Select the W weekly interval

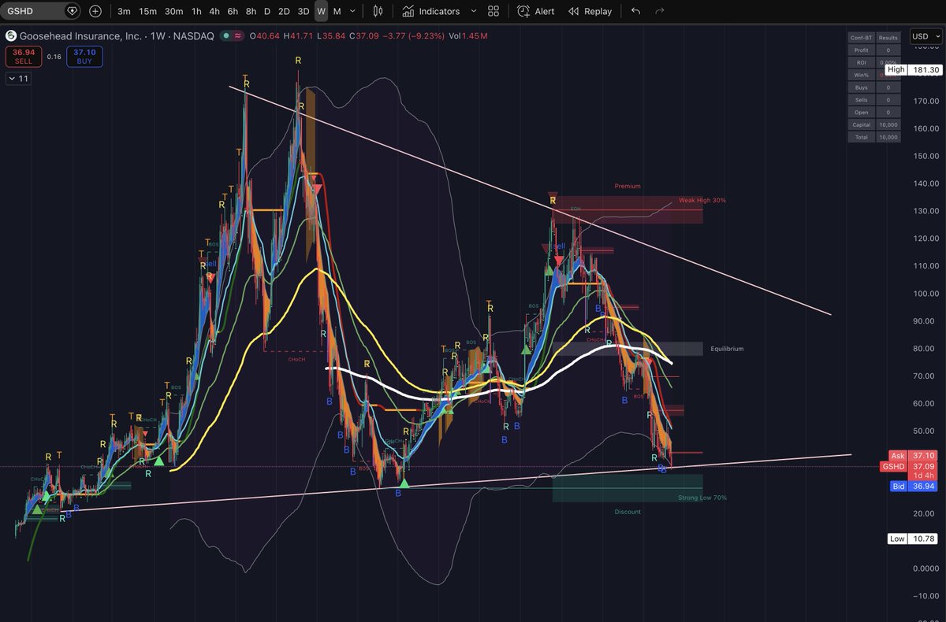[321, 11]
